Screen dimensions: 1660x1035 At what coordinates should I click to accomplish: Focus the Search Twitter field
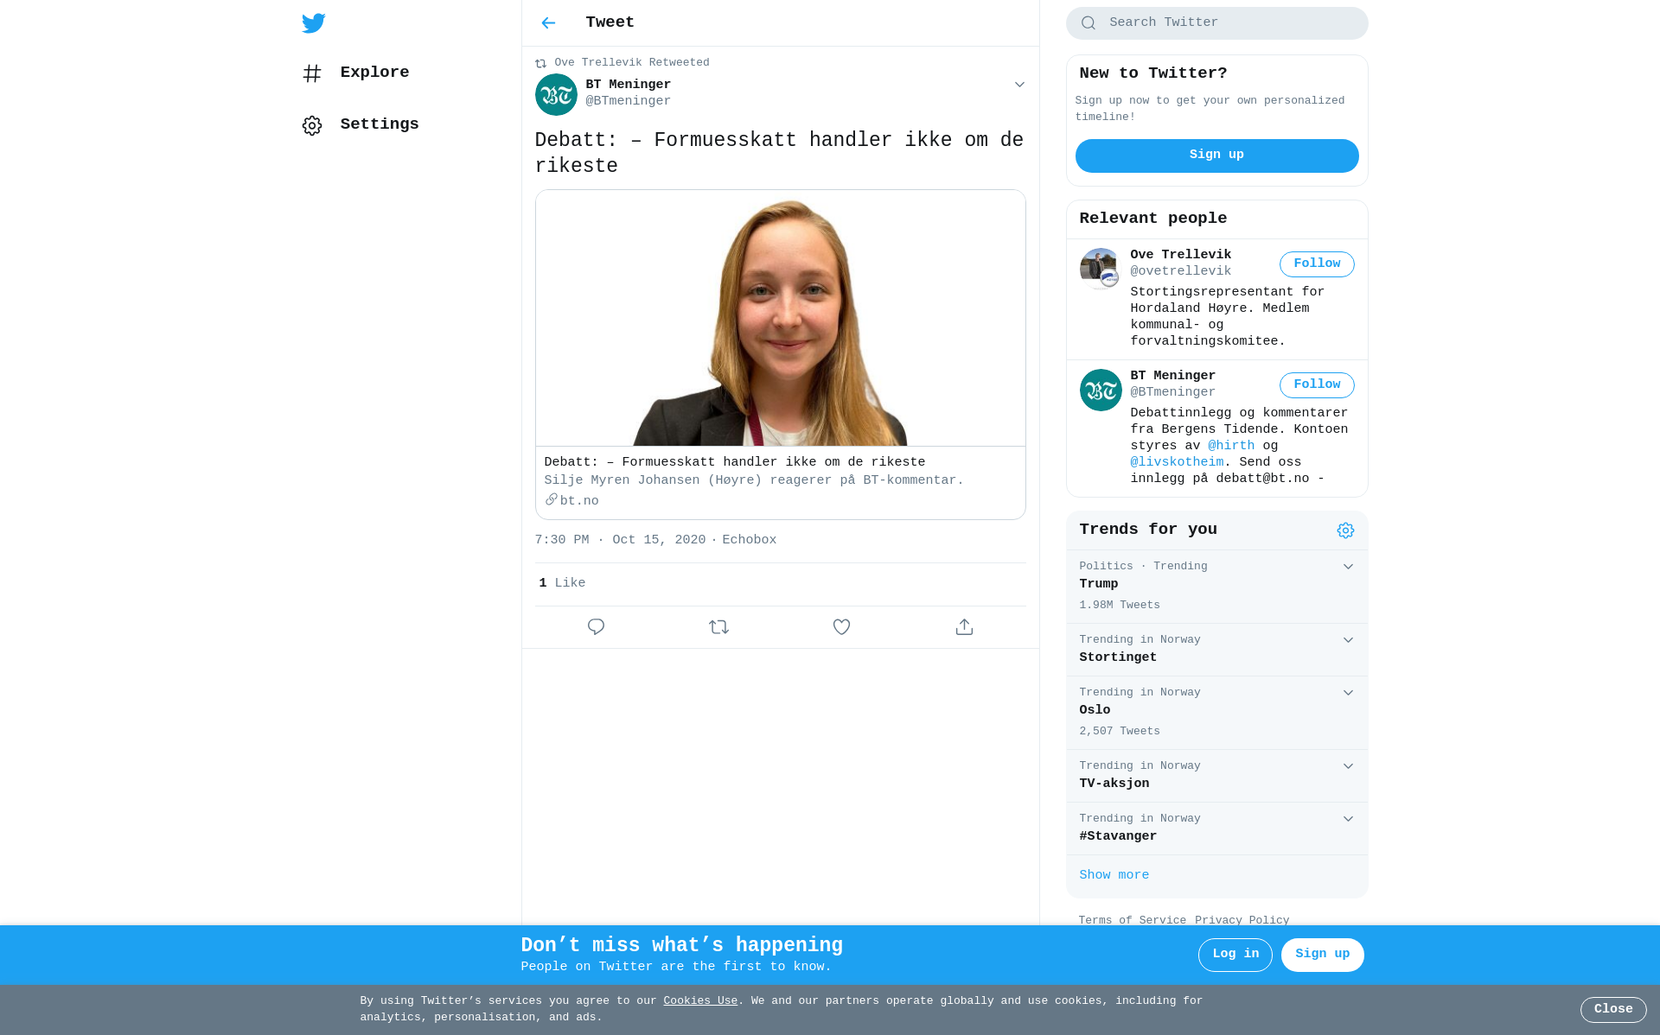click(1228, 23)
